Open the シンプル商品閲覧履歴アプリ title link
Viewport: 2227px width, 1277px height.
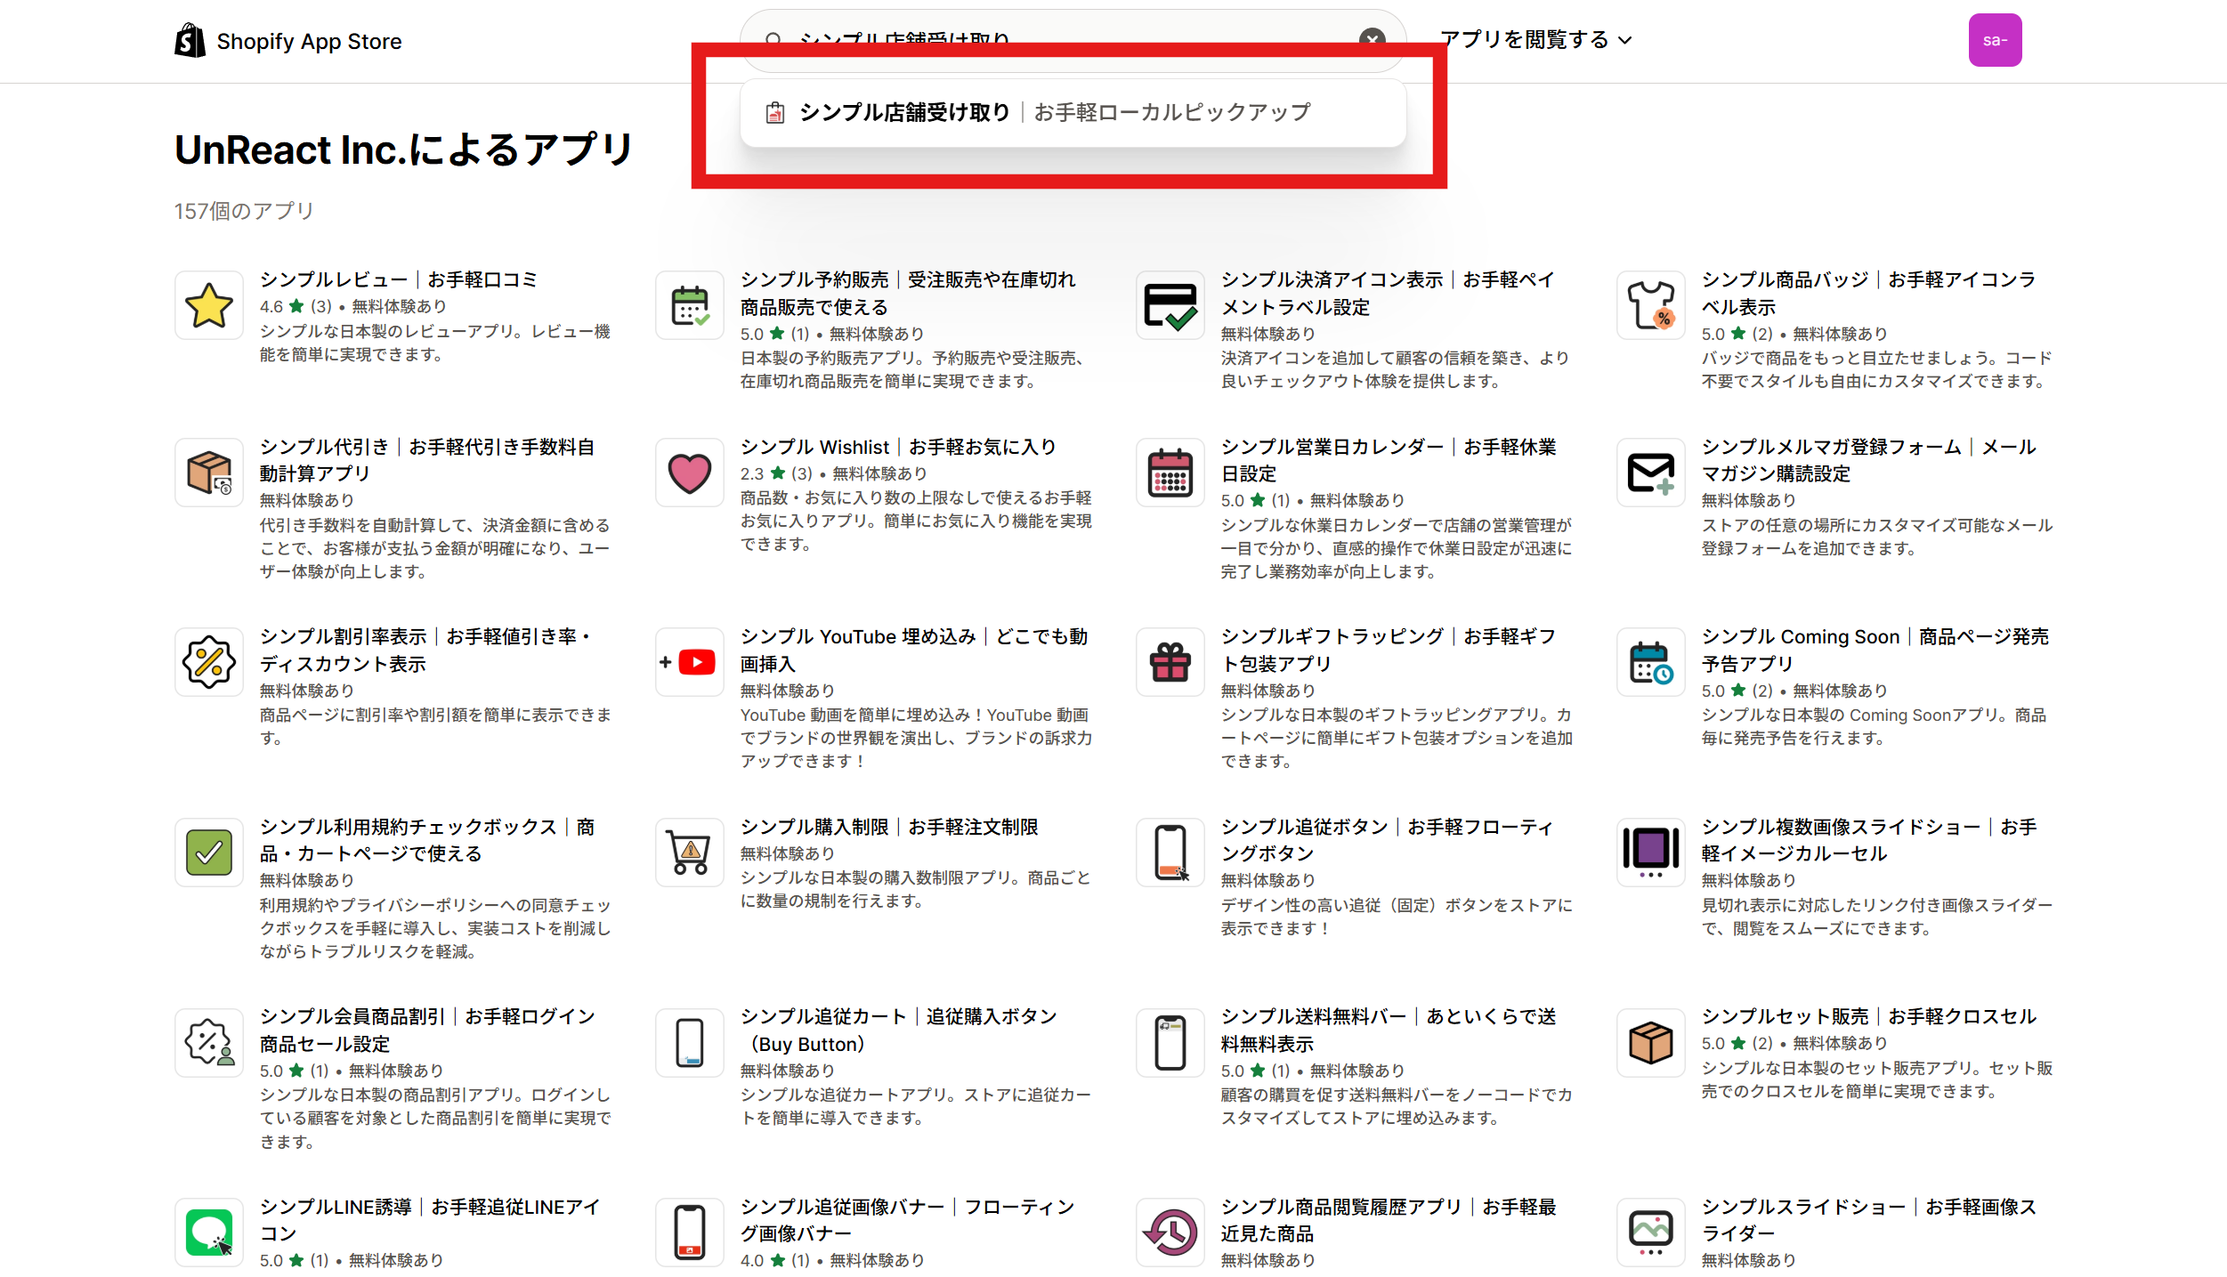pos(1389,1220)
